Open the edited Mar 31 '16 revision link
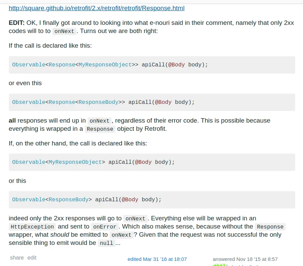 [157, 259]
